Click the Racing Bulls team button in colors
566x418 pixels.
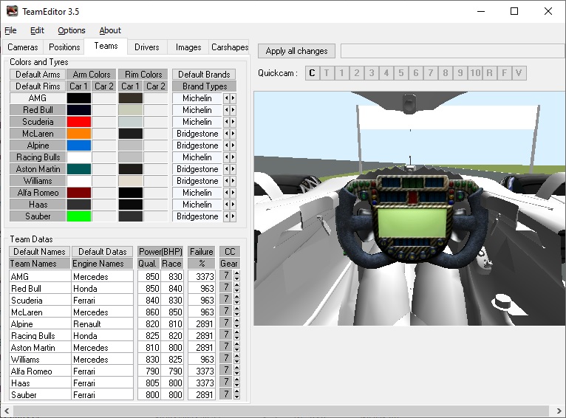38,157
